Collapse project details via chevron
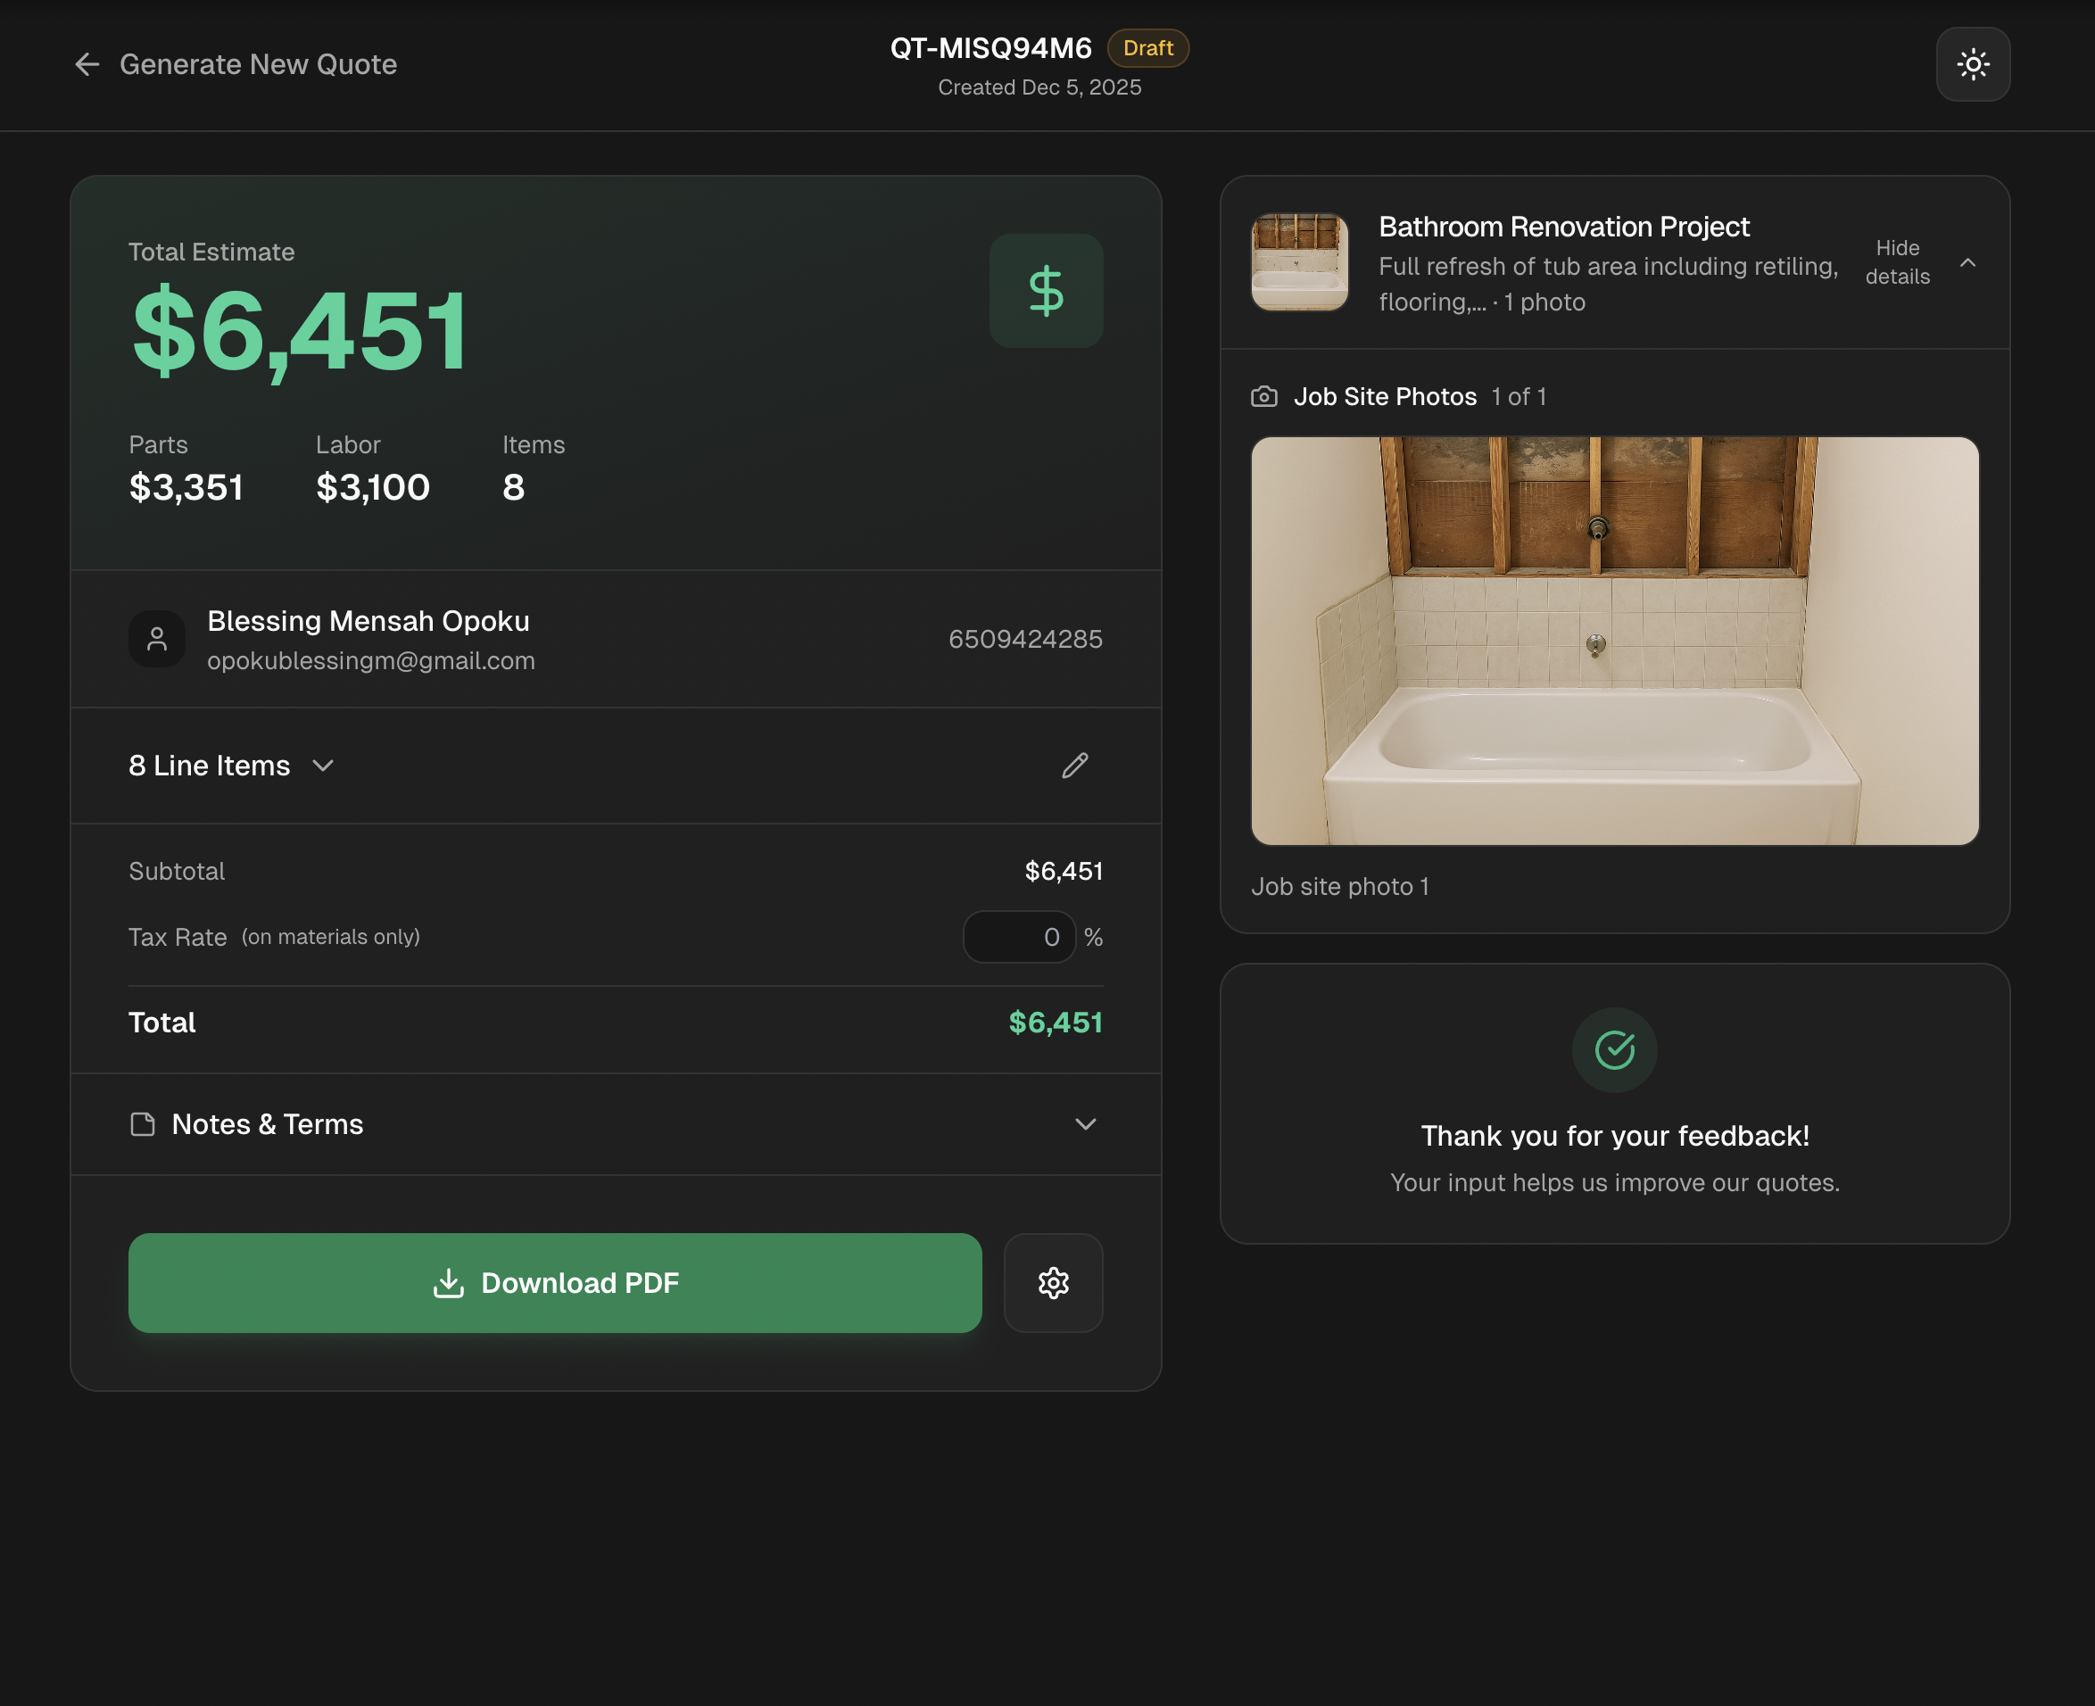Screen dimensions: 2095x1706 pos(1967,262)
